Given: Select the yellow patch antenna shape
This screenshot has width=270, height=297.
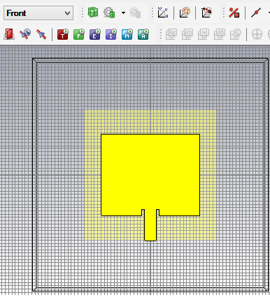Looking at the screenshot, I should pos(150,174).
